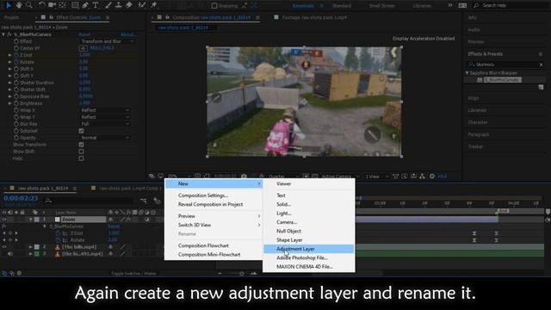This screenshot has width=551, height=310.
Task: Select the Puppet Pin tool
Action: pos(153,5)
